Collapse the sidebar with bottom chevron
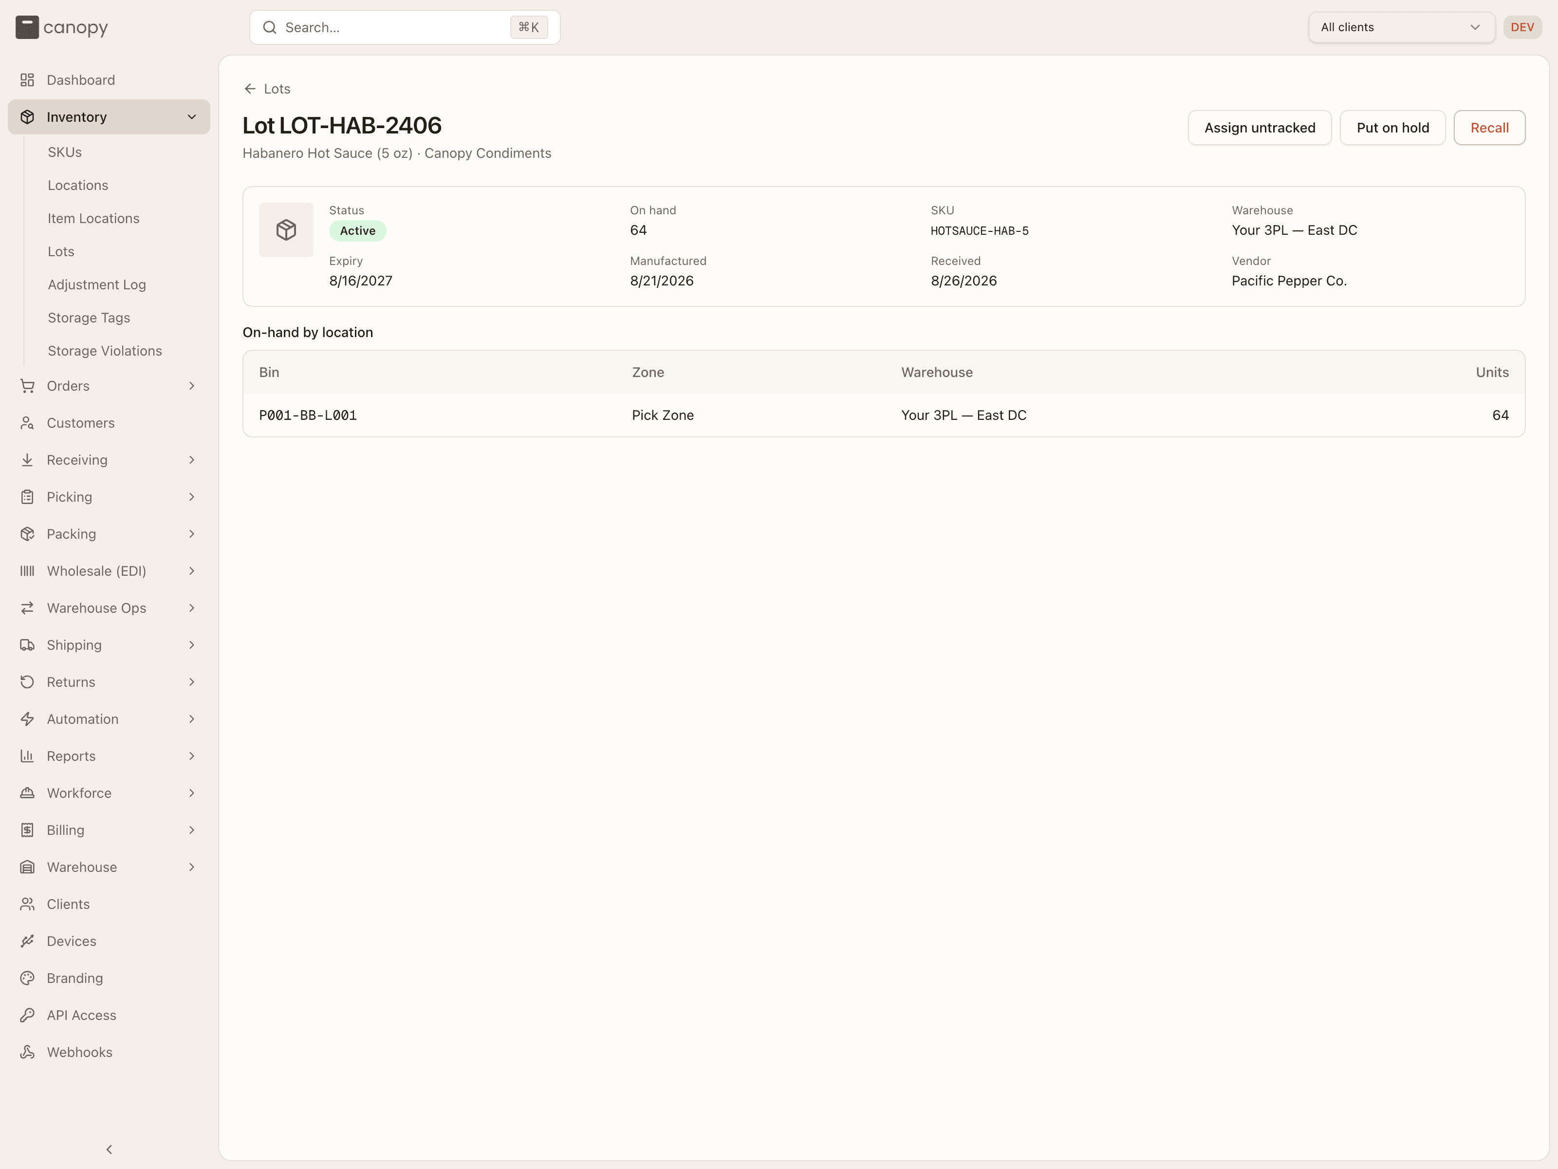Viewport: 1558px width, 1169px height. [109, 1149]
